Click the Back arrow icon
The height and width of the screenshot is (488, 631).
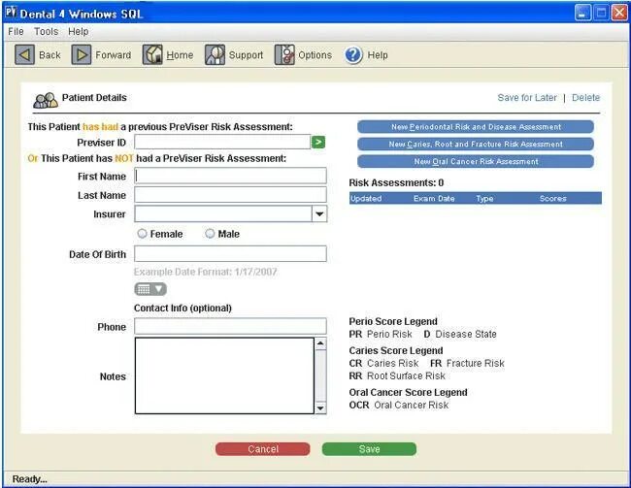coord(24,54)
